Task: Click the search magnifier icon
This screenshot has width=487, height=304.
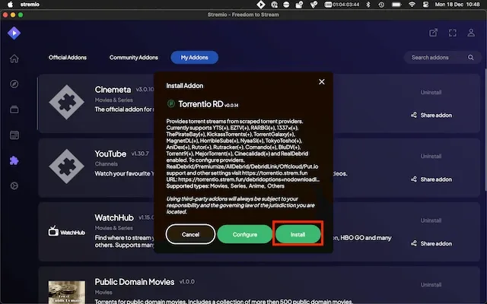Action: click(x=471, y=58)
